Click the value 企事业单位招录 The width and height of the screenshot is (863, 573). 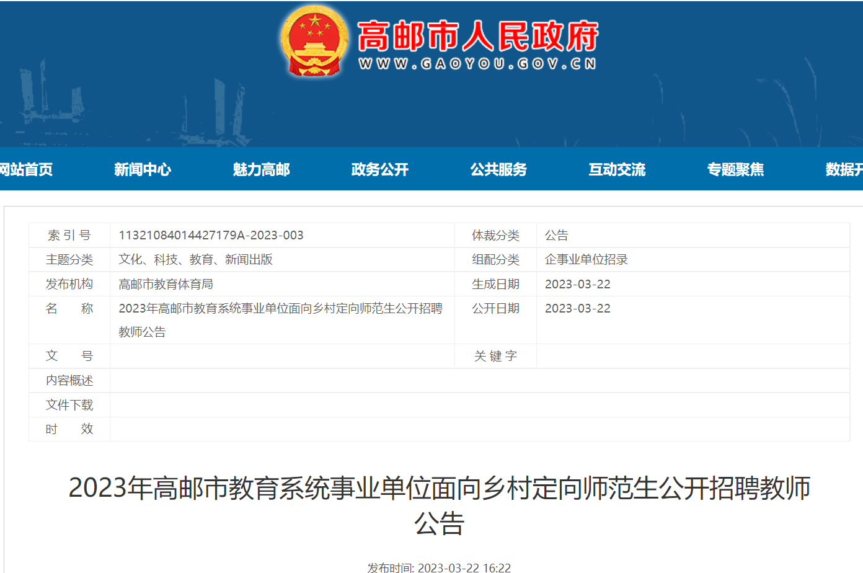[x=586, y=260]
